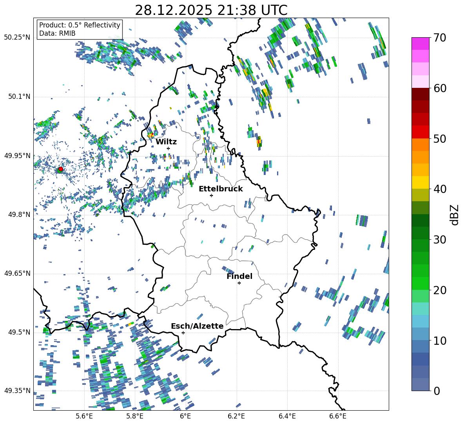Select the Findel city label
Viewport: 464px width, 424px height.
tap(239, 276)
